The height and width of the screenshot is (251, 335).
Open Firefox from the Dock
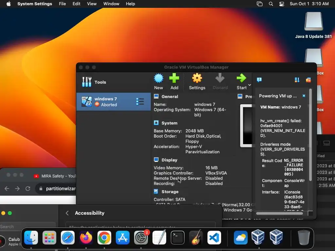click(86, 238)
